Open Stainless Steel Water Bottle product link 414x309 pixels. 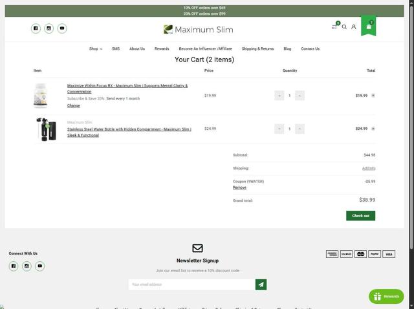tap(129, 133)
